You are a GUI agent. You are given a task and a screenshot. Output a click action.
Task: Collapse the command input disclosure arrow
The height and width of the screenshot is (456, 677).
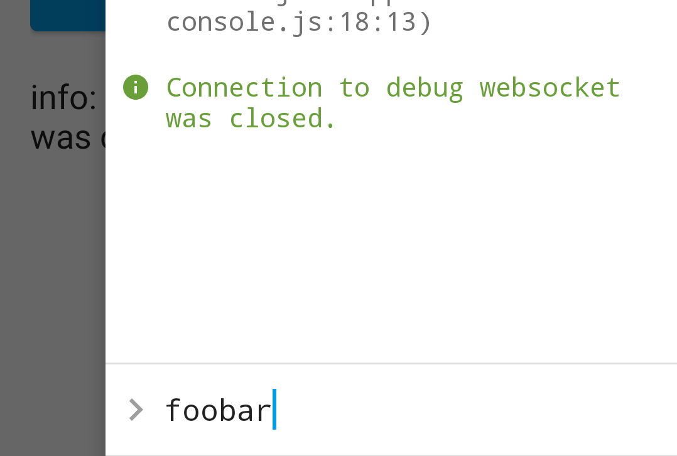(x=136, y=410)
